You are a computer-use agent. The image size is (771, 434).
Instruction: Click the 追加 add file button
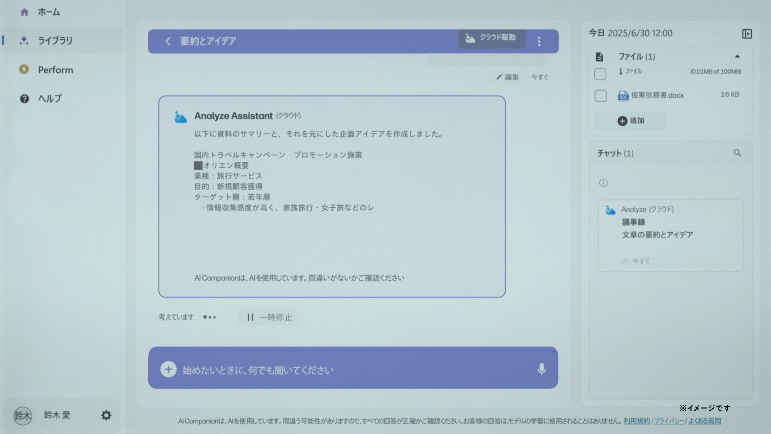[630, 121]
